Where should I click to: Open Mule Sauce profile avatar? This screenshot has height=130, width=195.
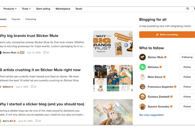(142, 77)
